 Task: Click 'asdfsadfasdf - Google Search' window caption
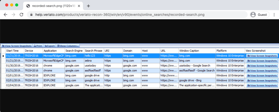197,71
